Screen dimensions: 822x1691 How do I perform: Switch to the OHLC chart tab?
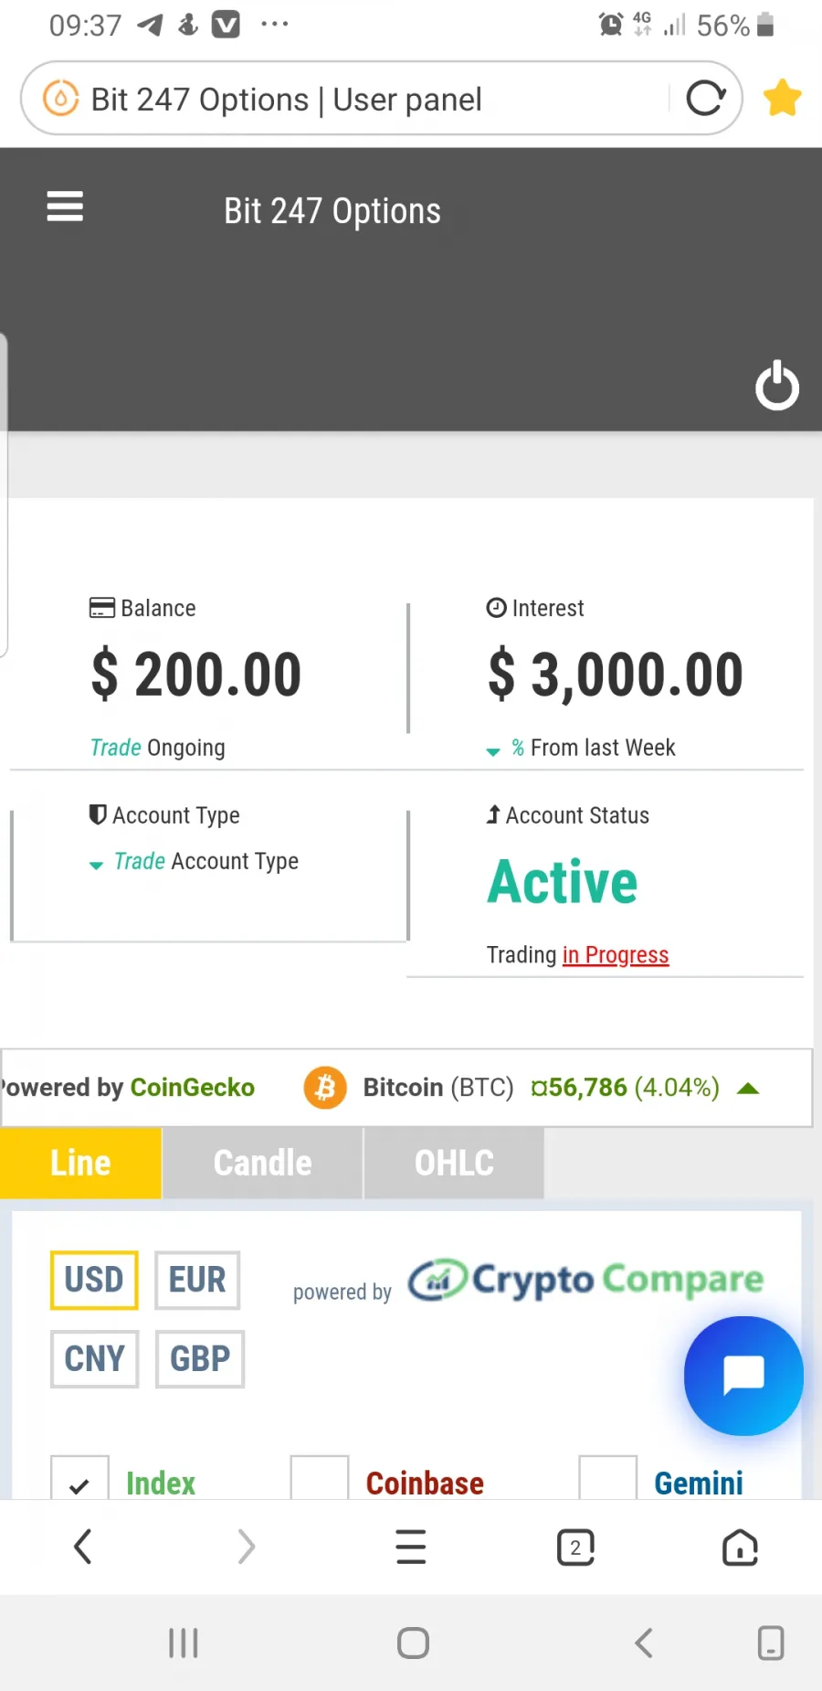454,1163
